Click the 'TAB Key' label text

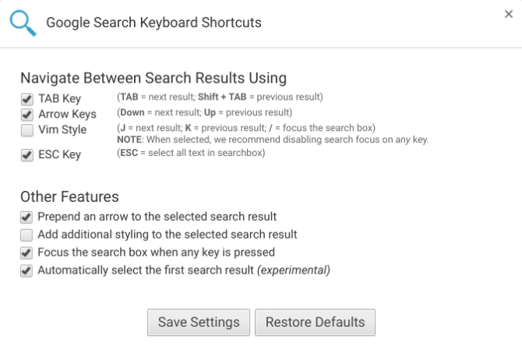(x=59, y=100)
